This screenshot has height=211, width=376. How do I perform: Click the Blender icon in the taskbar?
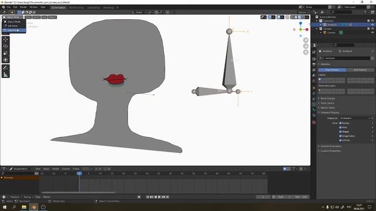pyautogui.click(x=34, y=207)
